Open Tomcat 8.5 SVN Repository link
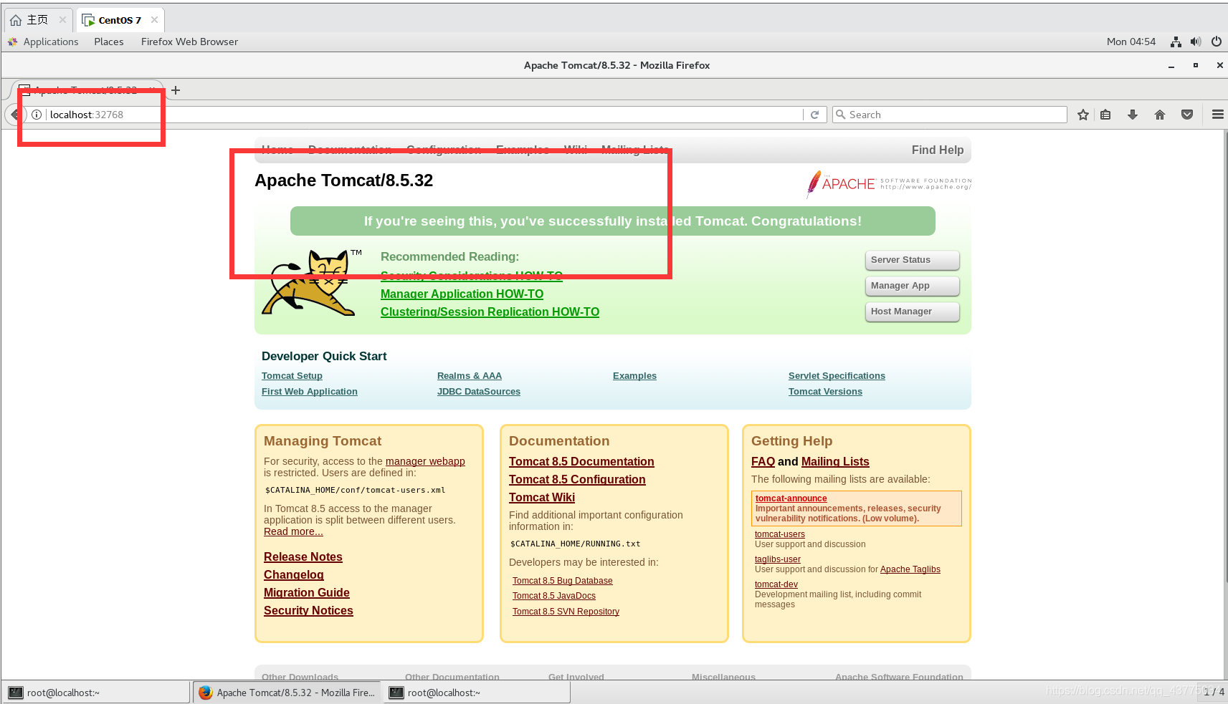Image resolution: width=1228 pixels, height=704 pixels. [x=566, y=612]
